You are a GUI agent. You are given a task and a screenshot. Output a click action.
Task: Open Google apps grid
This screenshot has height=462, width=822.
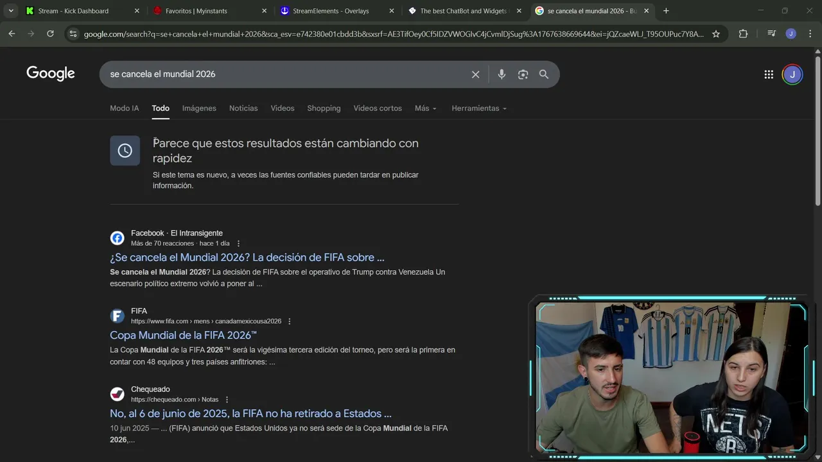pyautogui.click(x=769, y=74)
